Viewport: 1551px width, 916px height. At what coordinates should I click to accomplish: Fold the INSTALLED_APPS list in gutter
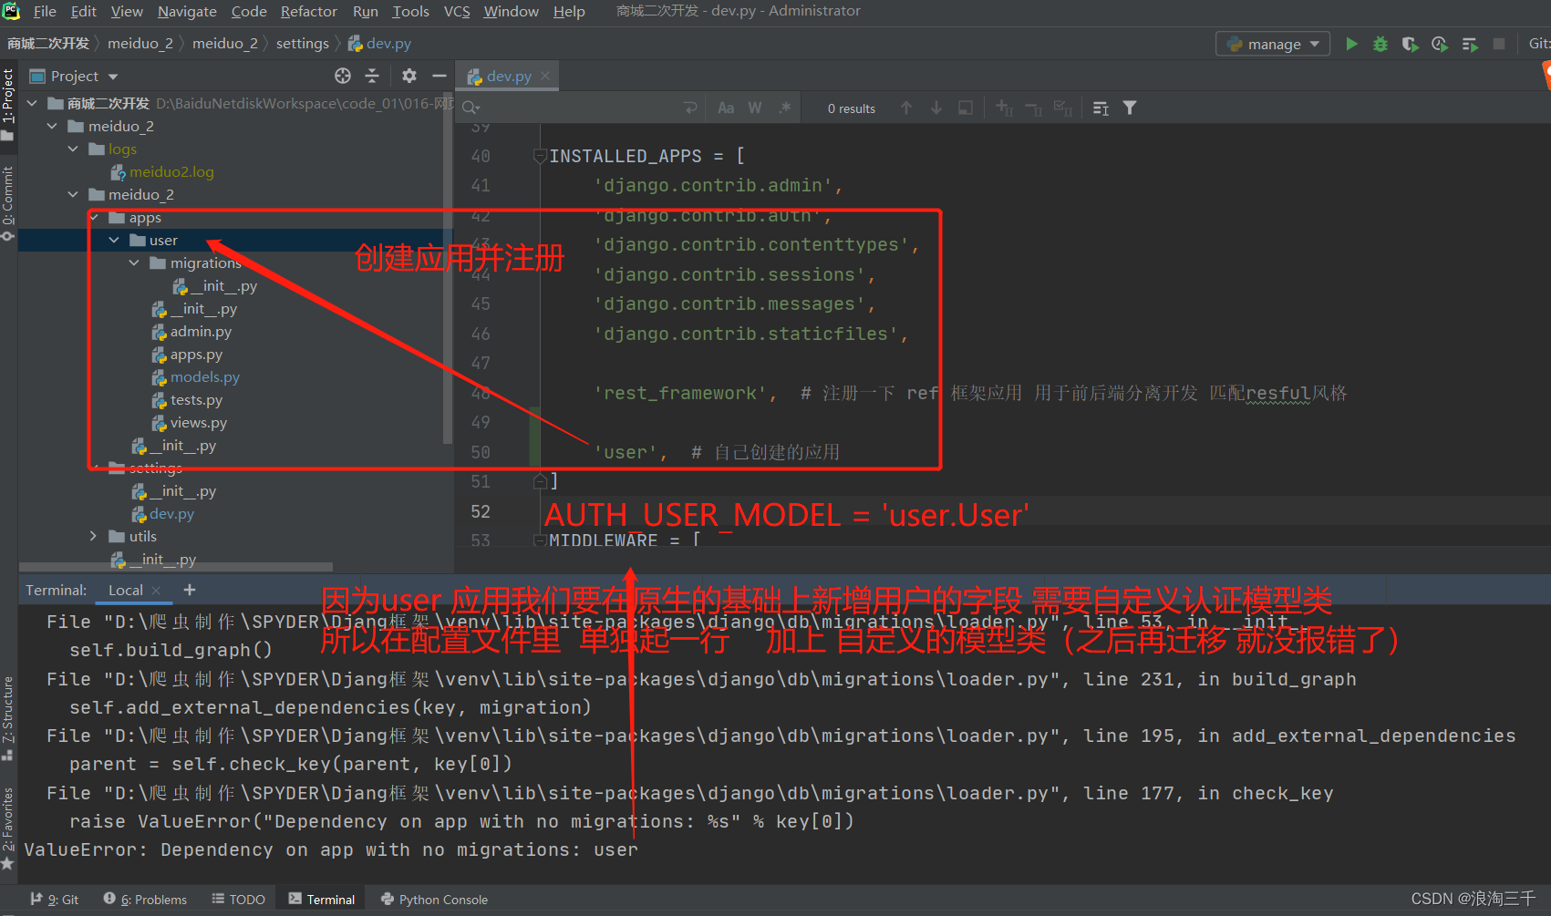(539, 156)
